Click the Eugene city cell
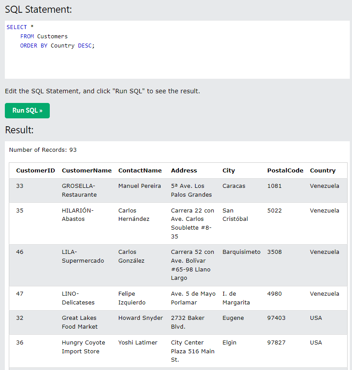The height and width of the screenshot is (370, 352). 233,319
